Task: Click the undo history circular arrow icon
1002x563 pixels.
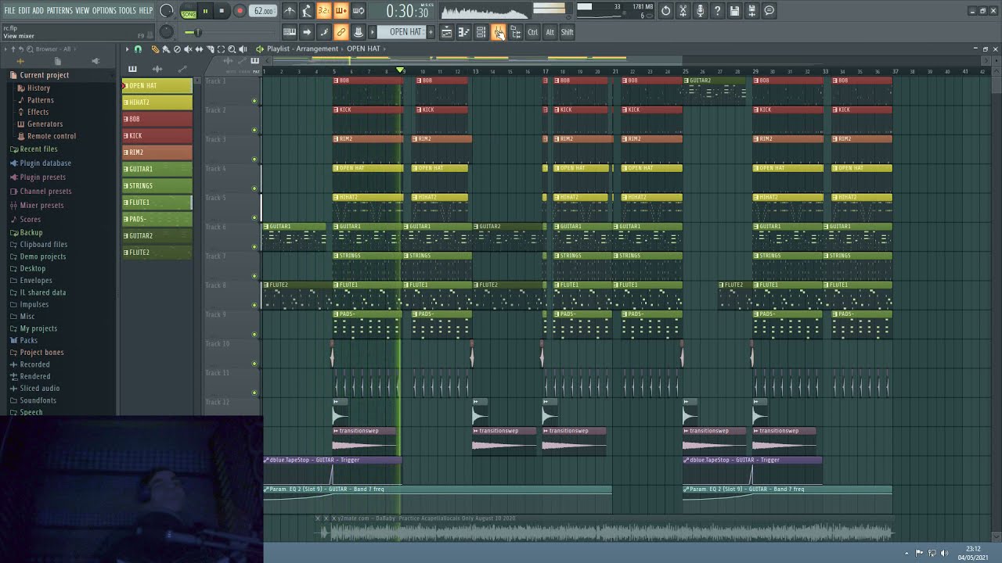Action: coord(665,11)
